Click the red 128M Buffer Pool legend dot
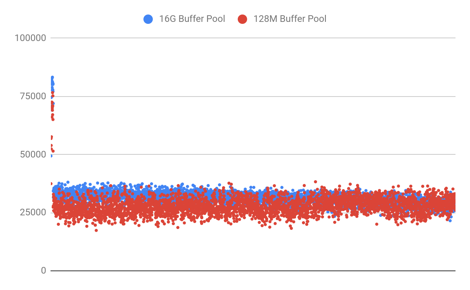 click(242, 19)
